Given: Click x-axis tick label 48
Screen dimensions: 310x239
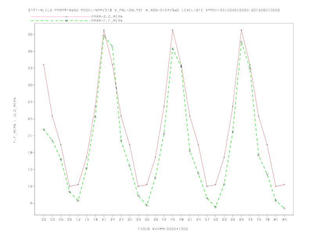Looking at the screenshot, I should tap(181, 219).
